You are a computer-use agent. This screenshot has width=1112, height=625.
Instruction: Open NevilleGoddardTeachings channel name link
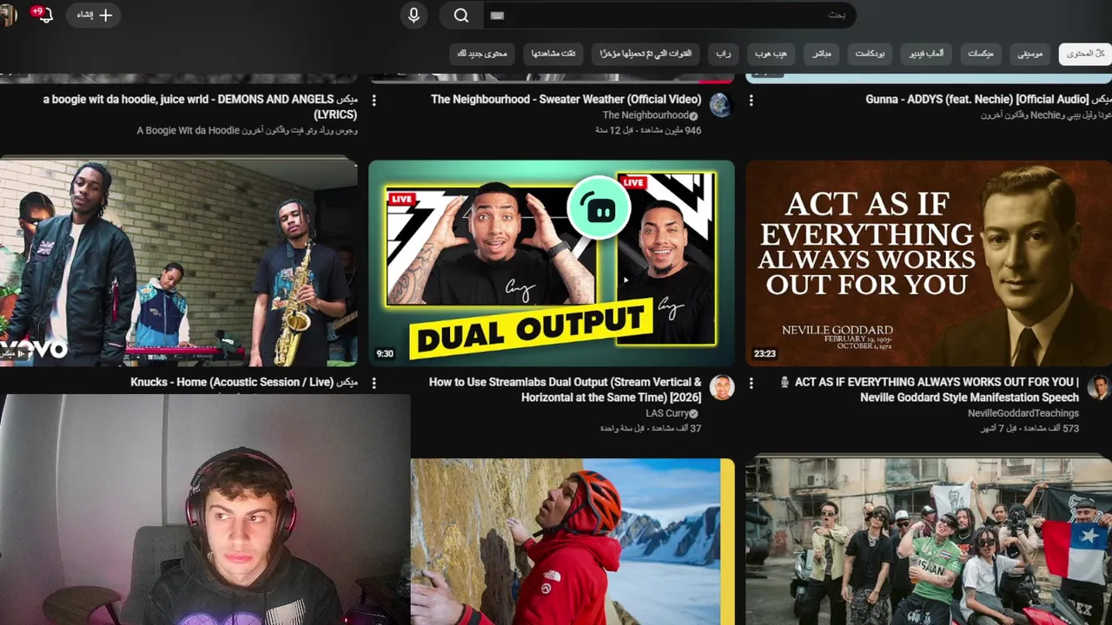(1023, 413)
